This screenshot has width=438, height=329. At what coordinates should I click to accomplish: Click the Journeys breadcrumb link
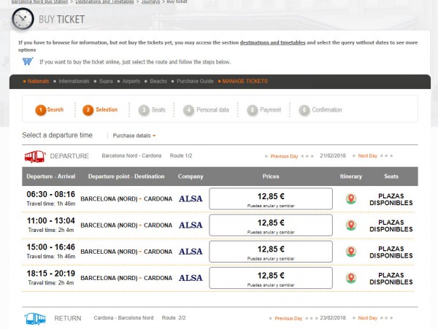pos(150,1)
